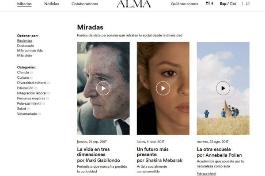265x176 pixels.
Task: Open the search magnifier icon
Action: [x=248, y=4]
